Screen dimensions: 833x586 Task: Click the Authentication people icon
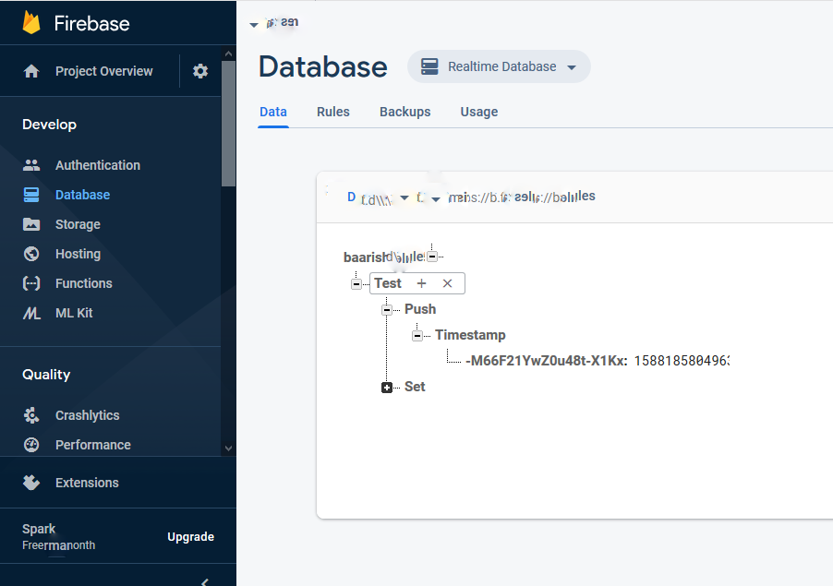point(31,165)
